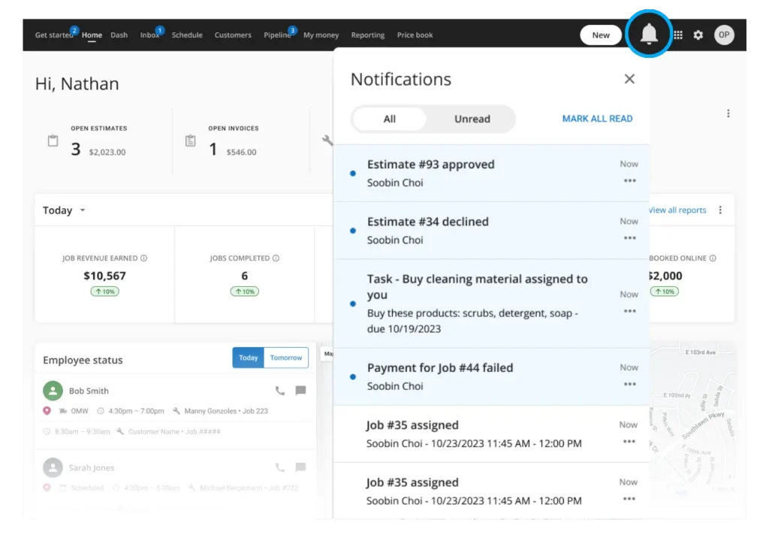Image resolution: width=769 pixels, height=538 pixels.
Task: Open options for Payment for Job #44 failed
Action: (629, 385)
